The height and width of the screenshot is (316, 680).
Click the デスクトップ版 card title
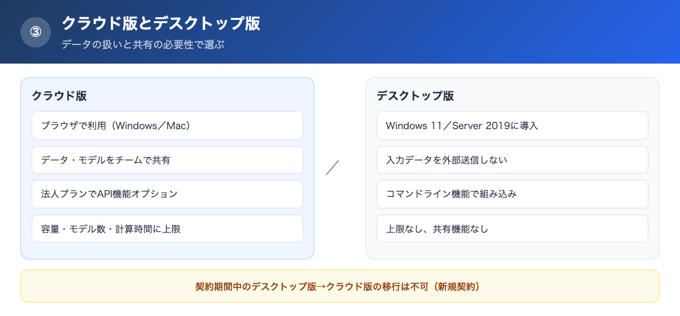[416, 96]
